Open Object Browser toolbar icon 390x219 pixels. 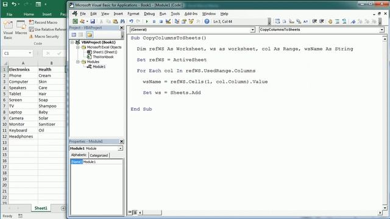pyautogui.click(x=191, y=22)
